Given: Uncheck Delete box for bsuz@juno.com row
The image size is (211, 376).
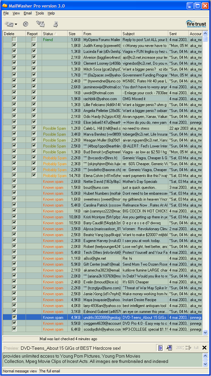Looking at the screenshot, I should click(14, 187).
